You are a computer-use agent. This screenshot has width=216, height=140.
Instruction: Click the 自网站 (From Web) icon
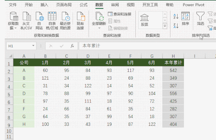click(39, 17)
